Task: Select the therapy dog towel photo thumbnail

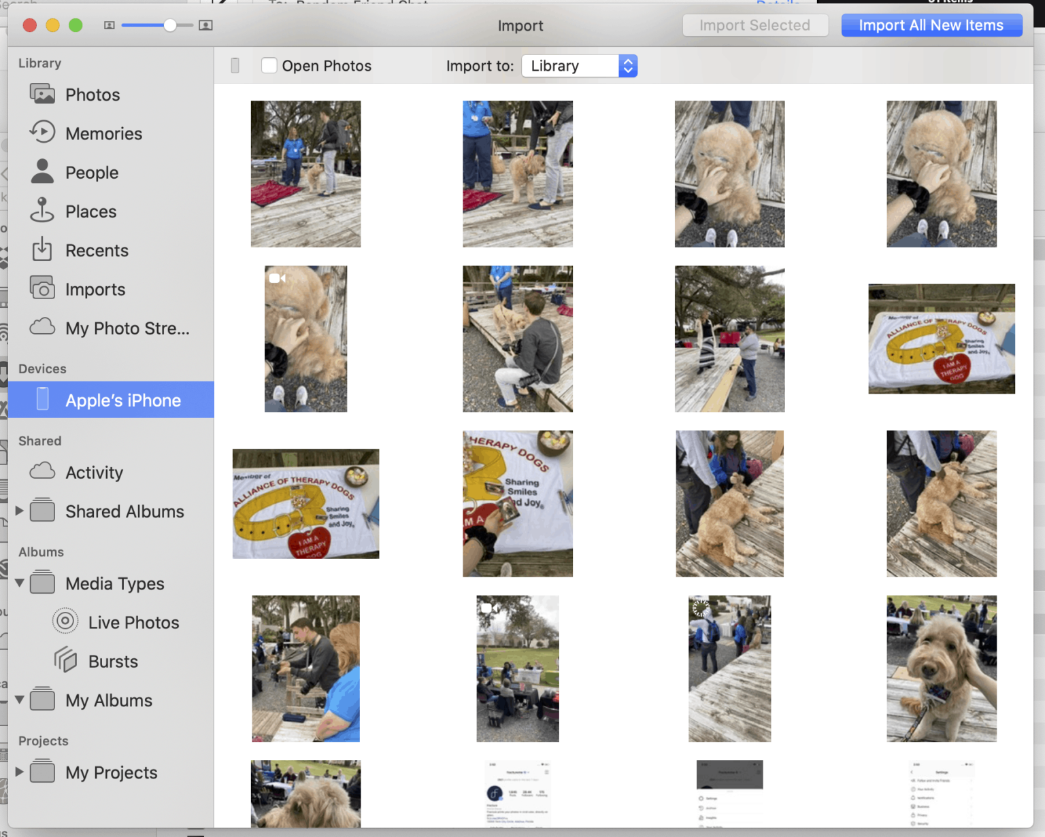Action: point(941,339)
